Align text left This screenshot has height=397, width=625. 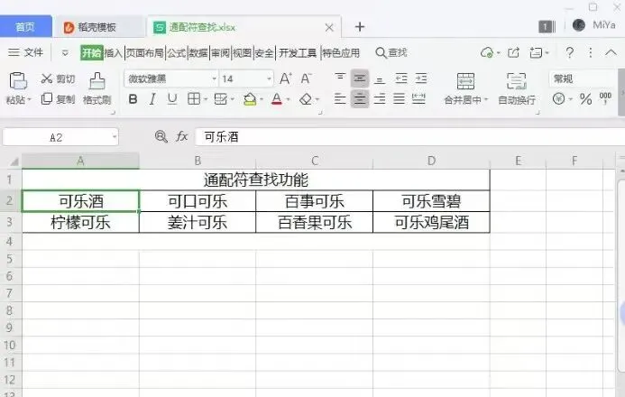pyautogui.click(x=340, y=98)
